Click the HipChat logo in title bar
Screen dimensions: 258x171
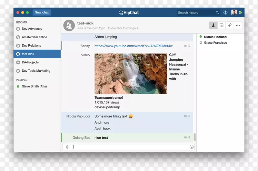pos(129,13)
